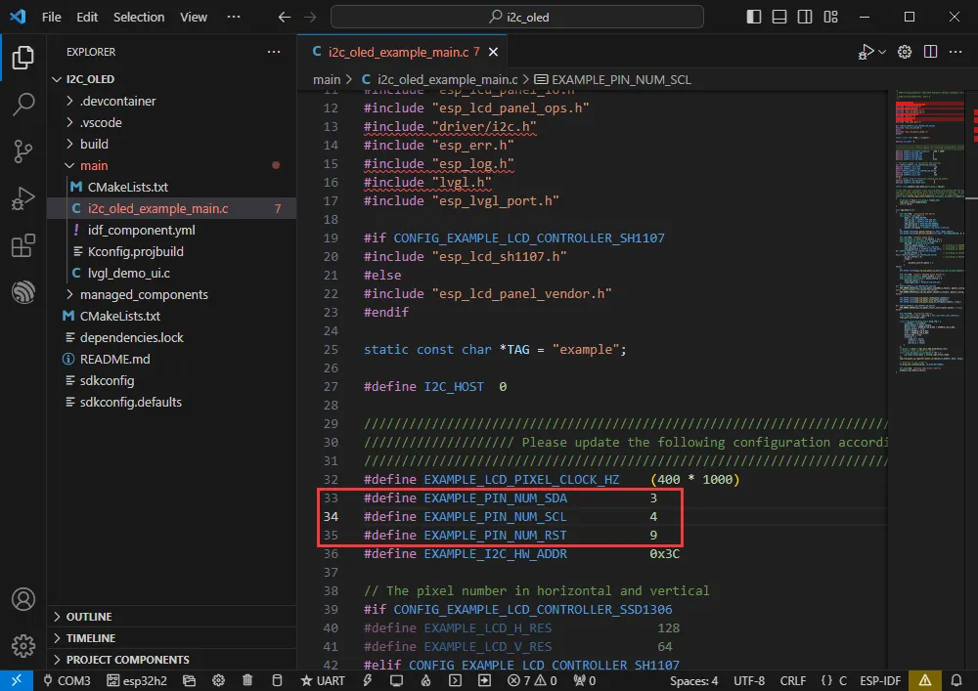This screenshot has height=691, width=978.
Task: Open the ESP-IDF Espressif sidebar icon
Action: point(22,292)
